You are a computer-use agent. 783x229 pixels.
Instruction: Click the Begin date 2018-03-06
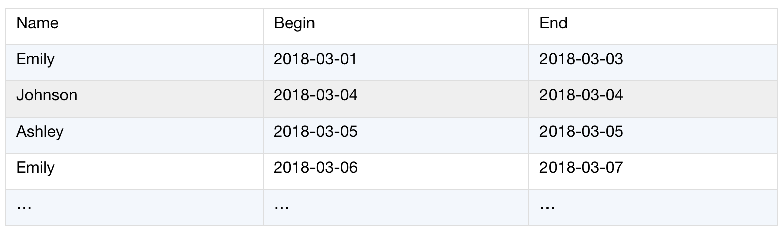(315, 168)
